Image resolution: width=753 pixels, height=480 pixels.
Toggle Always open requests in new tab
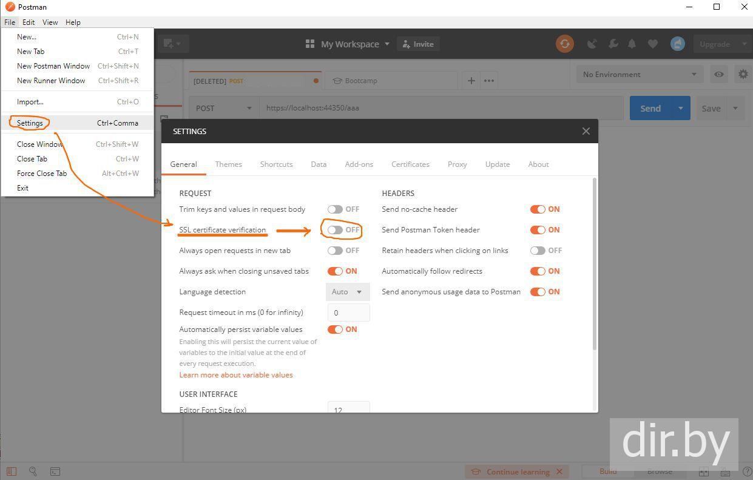pos(335,251)
